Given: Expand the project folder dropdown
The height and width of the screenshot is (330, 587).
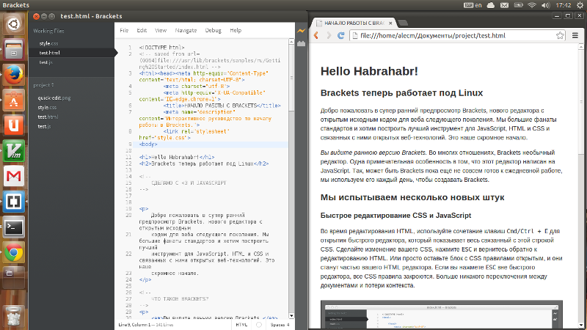Looking at the screenshot, I should pos(43,85).
